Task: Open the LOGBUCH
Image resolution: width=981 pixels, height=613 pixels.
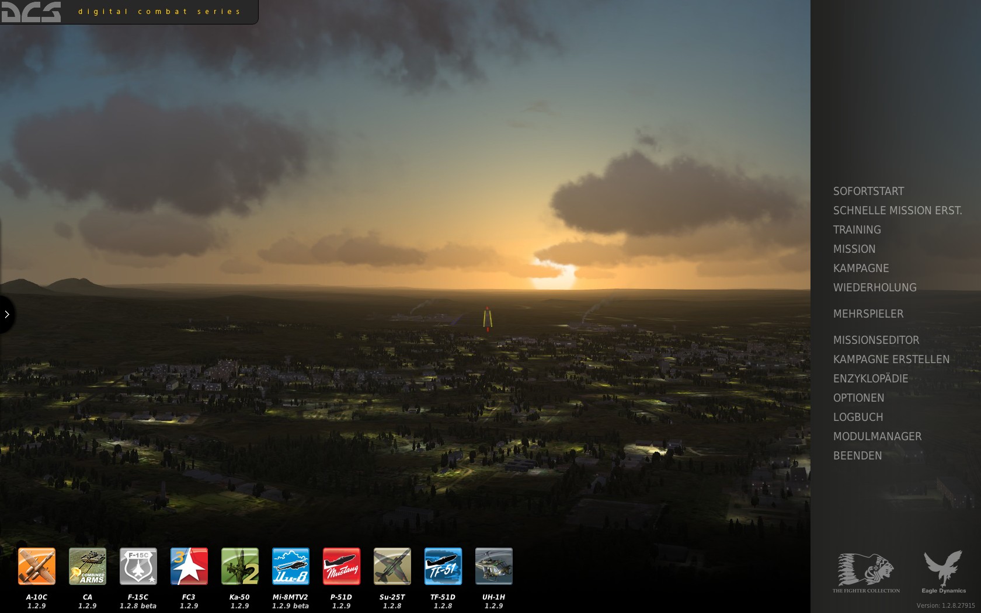Action: coord(858,417)
